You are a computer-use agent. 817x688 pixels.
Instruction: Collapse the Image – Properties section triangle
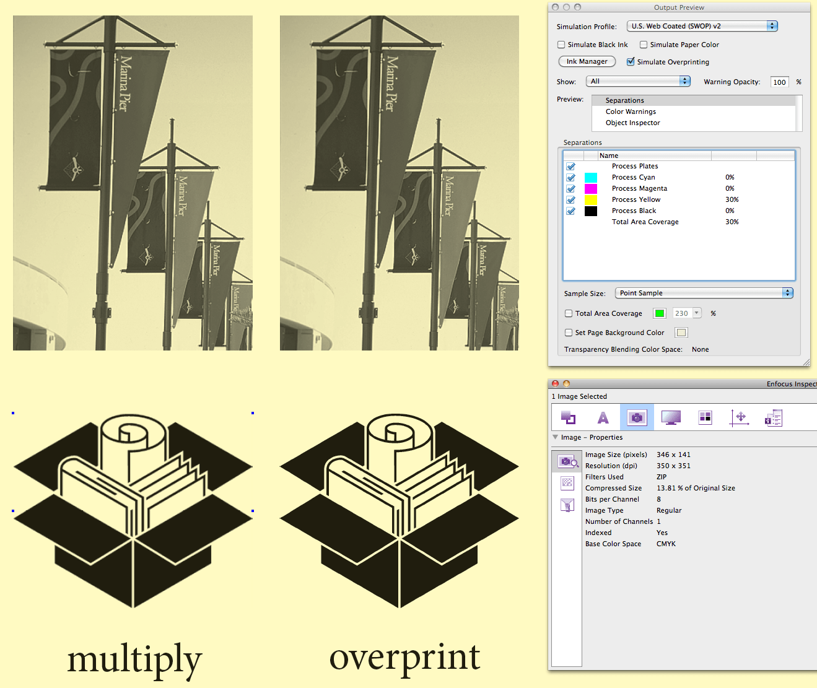click(x=555, y=437)
